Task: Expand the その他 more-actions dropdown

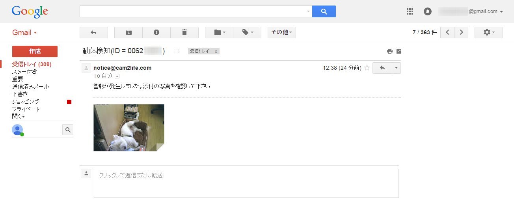Action: click(282, 32)
